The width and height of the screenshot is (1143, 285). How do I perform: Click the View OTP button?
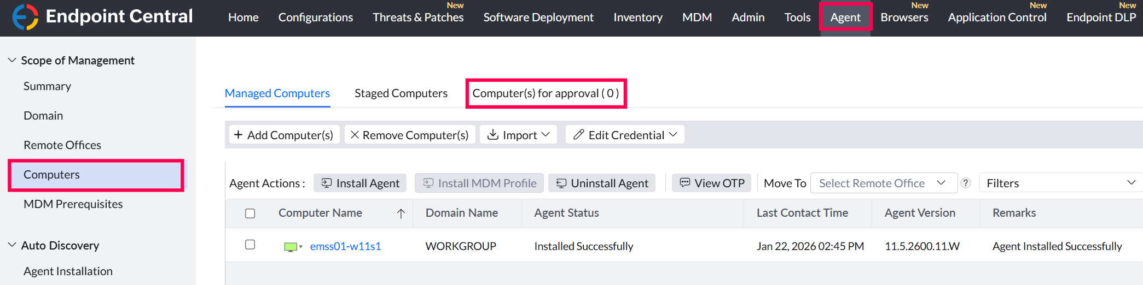pyautogui.click(x=711, y=183)
